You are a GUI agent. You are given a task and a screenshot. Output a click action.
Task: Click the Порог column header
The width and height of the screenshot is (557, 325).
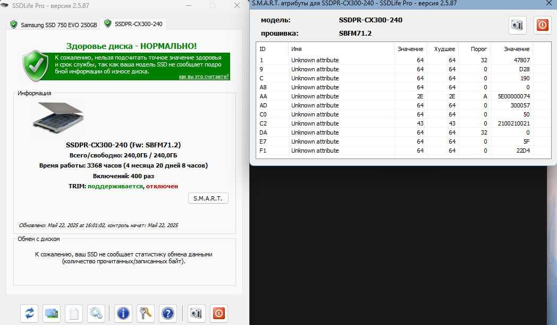pos(475,49)
